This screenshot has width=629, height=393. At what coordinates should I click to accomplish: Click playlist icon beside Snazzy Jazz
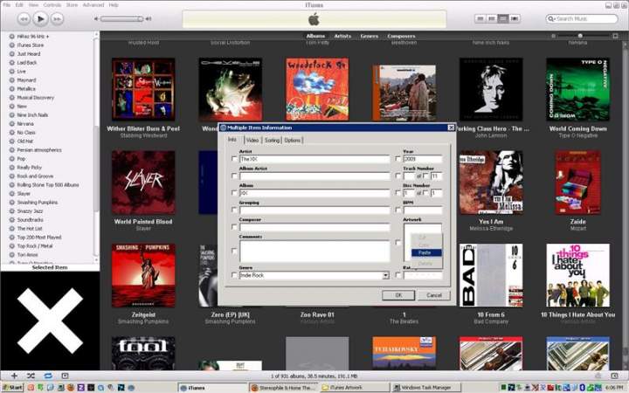(x=11, y=211)
